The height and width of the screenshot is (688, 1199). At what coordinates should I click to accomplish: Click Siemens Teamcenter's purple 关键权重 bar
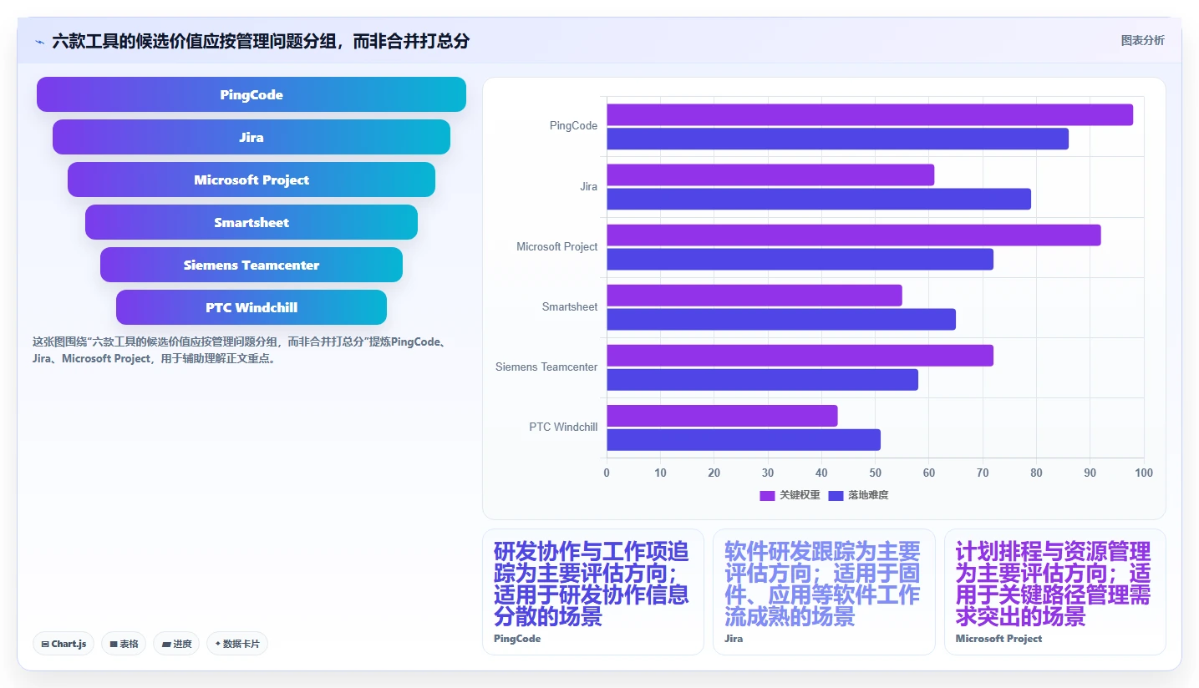point(800,356)
